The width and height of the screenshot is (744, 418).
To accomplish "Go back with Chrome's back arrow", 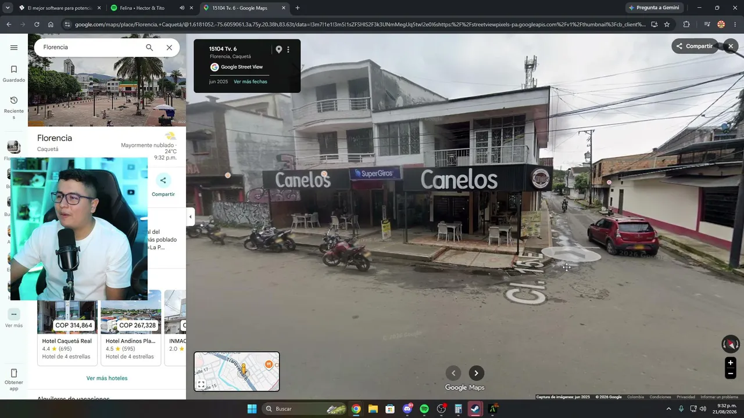I will 9,24.
